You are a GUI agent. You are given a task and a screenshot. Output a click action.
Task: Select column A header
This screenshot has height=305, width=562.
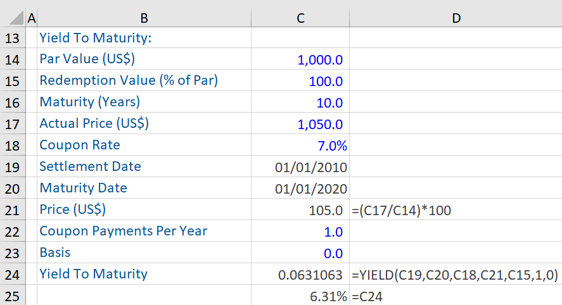32,18
